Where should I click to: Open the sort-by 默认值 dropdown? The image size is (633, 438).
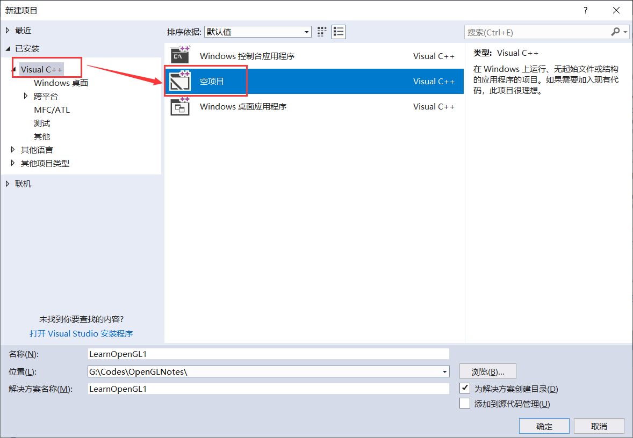[x=257, y=32]
